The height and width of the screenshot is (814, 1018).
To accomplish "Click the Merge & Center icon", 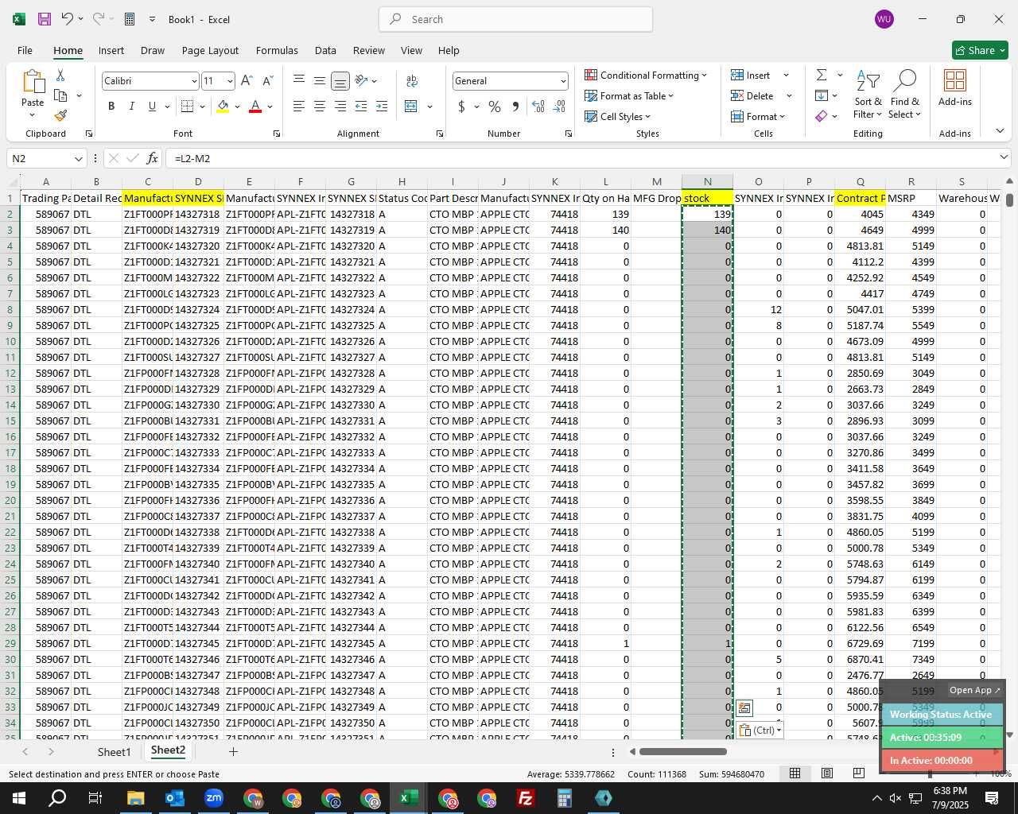I will click(411, 107).
